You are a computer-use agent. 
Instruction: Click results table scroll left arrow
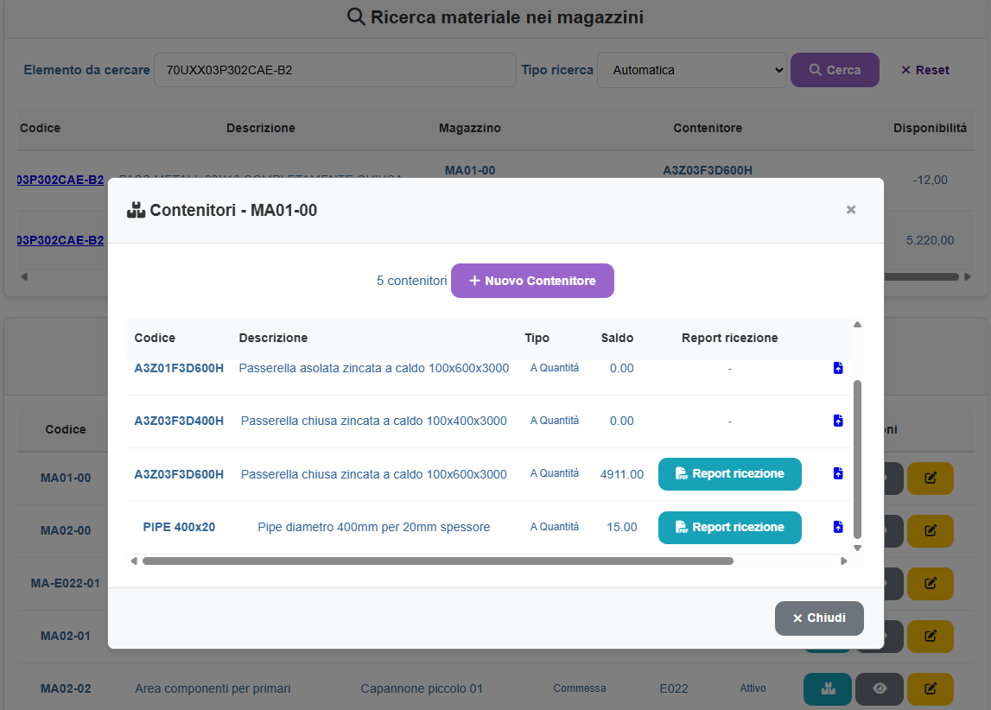pos(24,276)
